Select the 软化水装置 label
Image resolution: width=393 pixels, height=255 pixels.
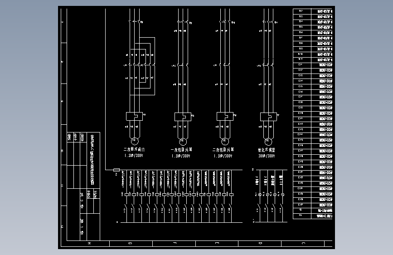click(267, 150)
